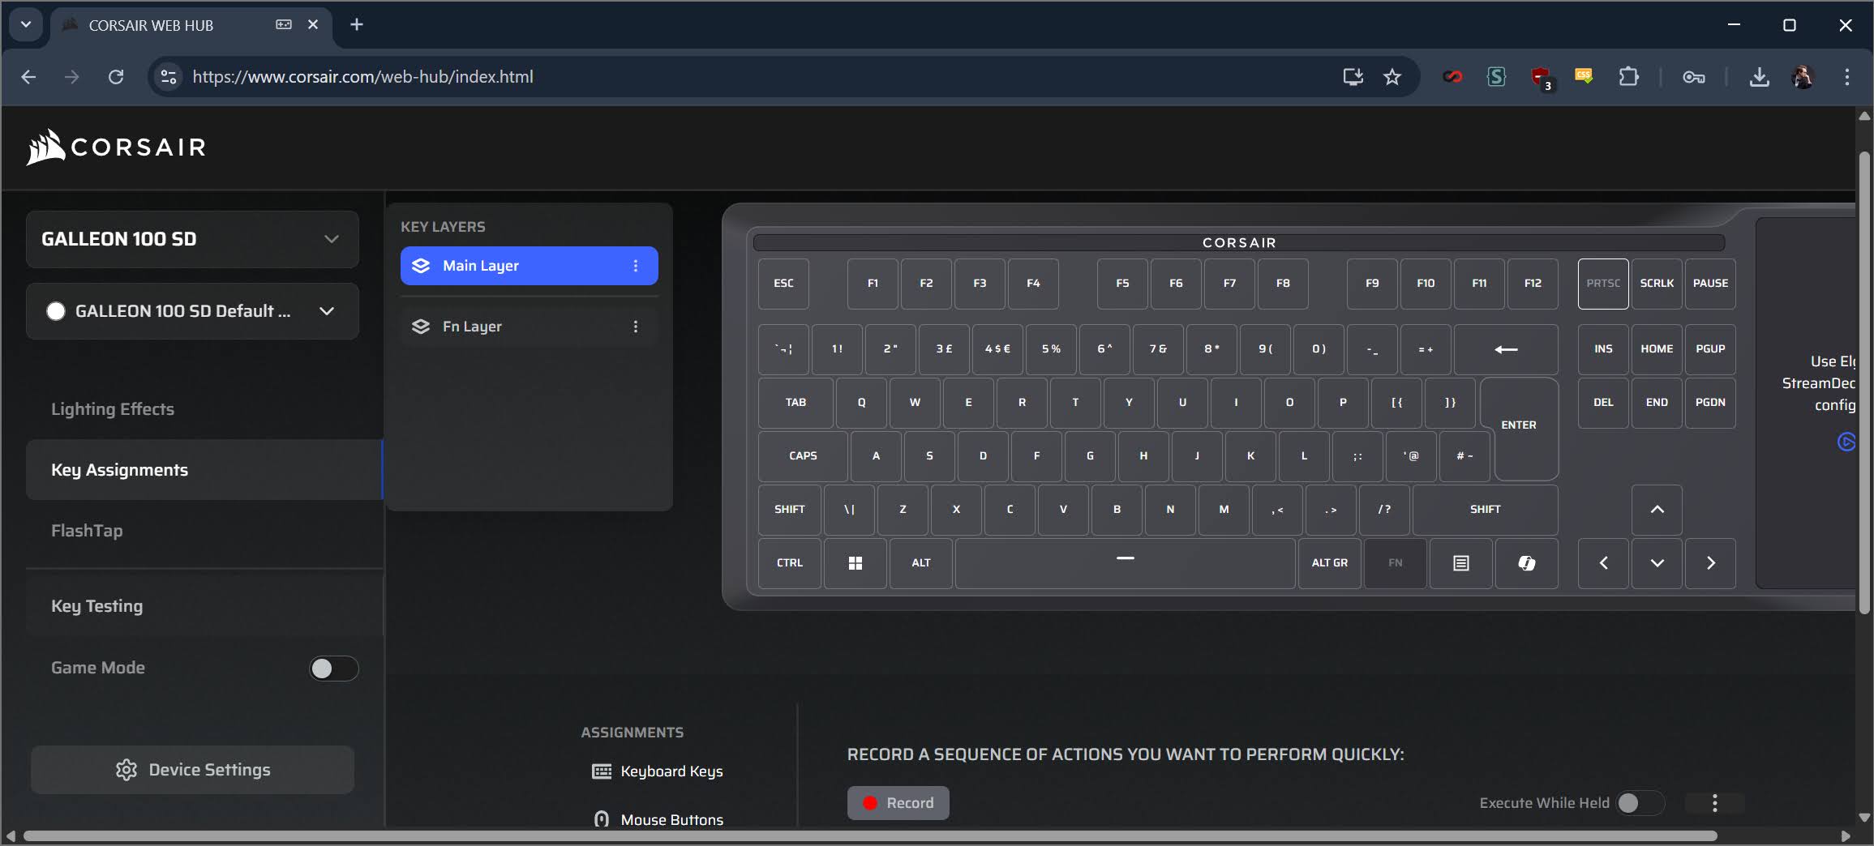Toggle Execute While Held switch
The height and width of the screenshot is (846, 1874).
pos(1640,803)
